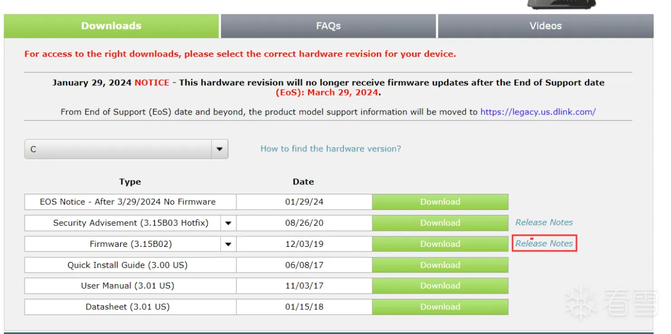This screenshot has height=334, width=671.
Task: Select the Downloads tab
Action: click(x=111, y=26)
